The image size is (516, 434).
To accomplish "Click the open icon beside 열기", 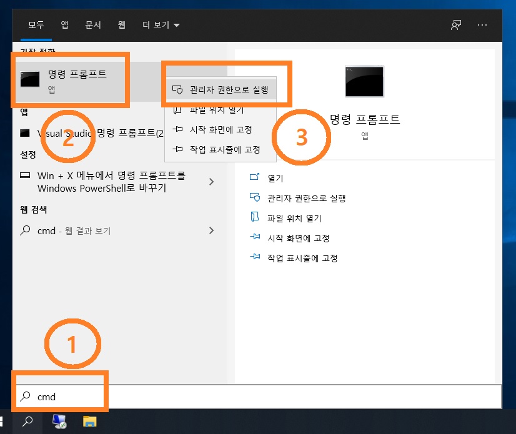I will tap(255, 177).
